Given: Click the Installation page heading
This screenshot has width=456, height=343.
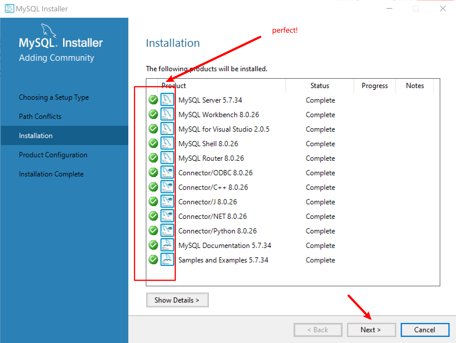Looking at the screenshot, I should (x=173, y=43).
